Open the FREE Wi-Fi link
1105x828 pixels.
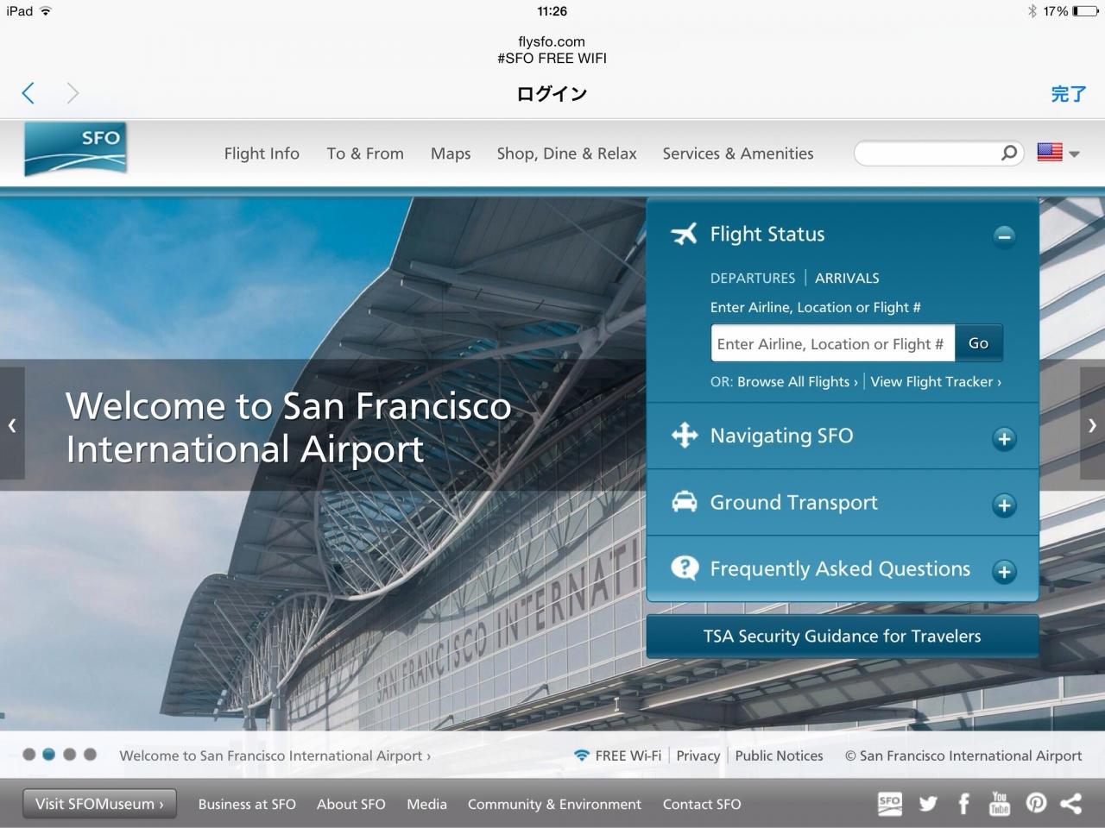tap(628, 756)
